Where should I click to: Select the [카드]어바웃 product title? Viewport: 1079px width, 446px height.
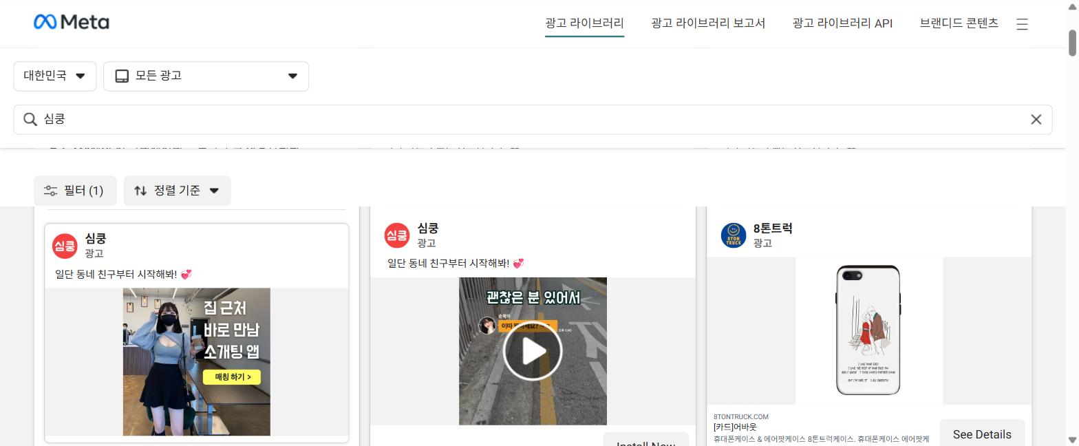[x=735, y=427]
